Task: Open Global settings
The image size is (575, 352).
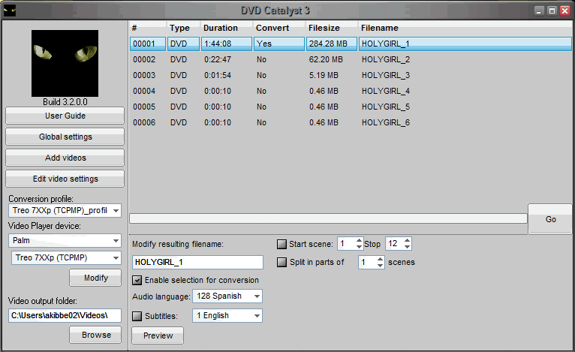Action: coord(65,137)
